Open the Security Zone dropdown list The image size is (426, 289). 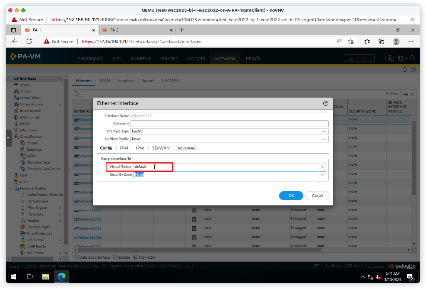click(x=322, y=174)
